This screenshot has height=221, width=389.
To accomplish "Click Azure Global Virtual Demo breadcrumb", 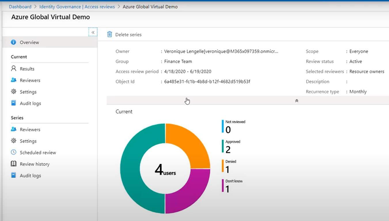I will (150, 7).
